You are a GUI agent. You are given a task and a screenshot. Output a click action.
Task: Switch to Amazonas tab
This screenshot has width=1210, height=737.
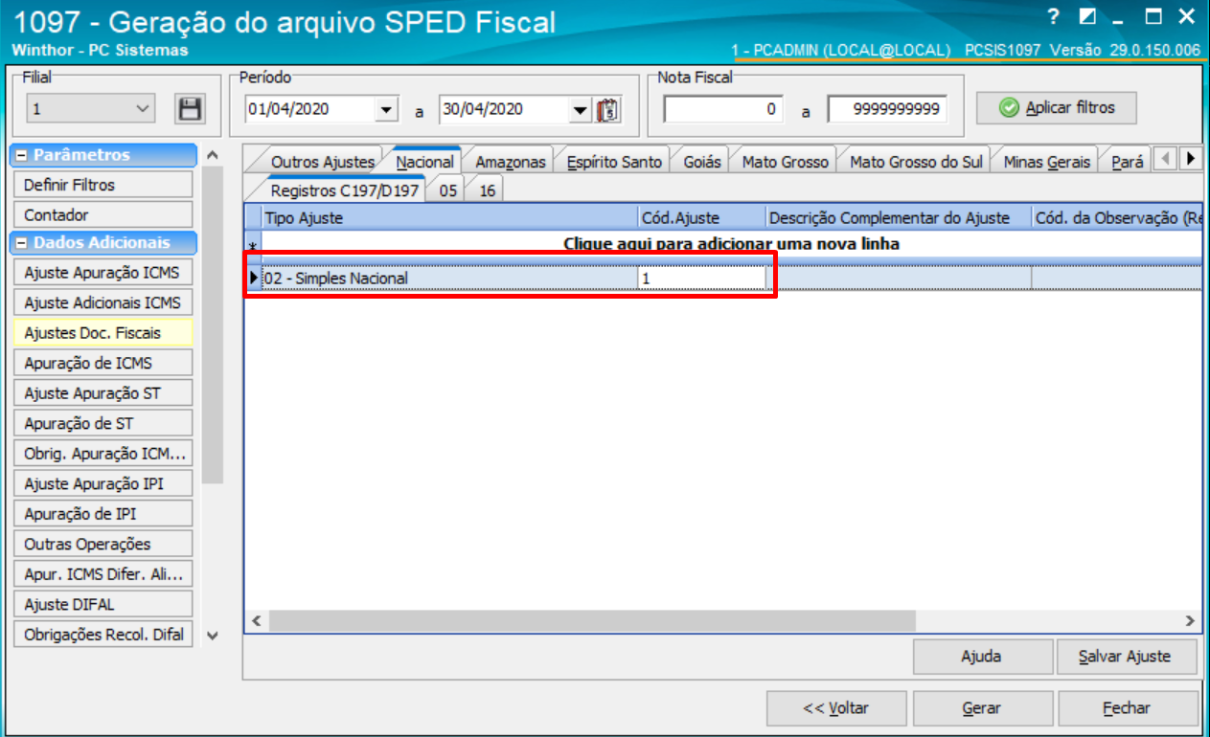point(510,162)
